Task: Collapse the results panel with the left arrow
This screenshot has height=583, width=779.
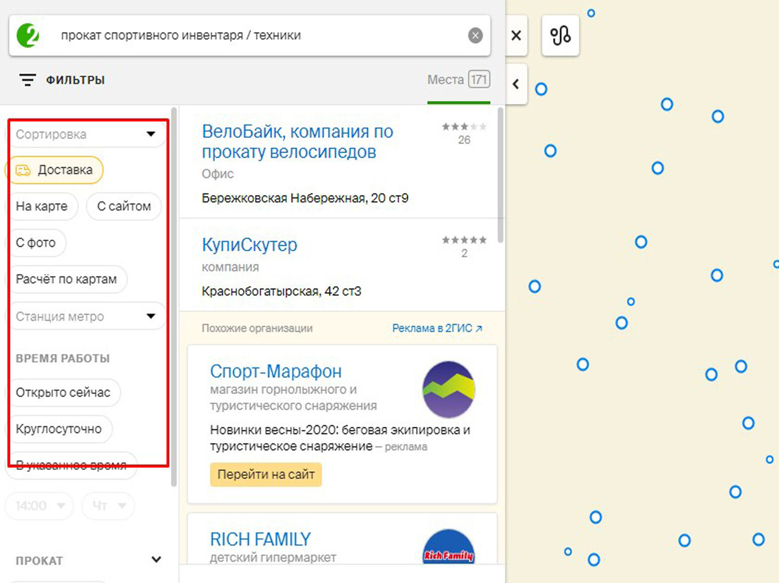Action: pos(516,84)
